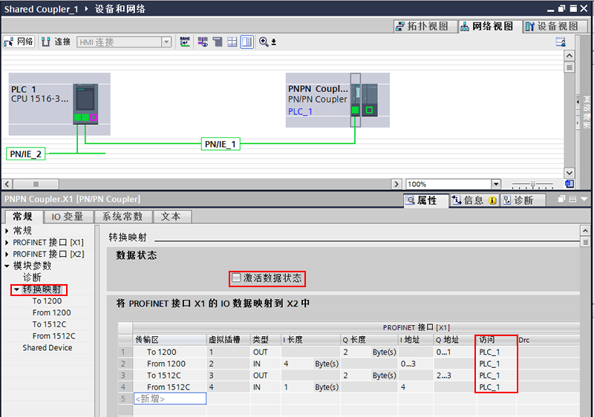The image size is (594, 417).
Task: Click the float inspector window icon
Action: pos(561,199)
